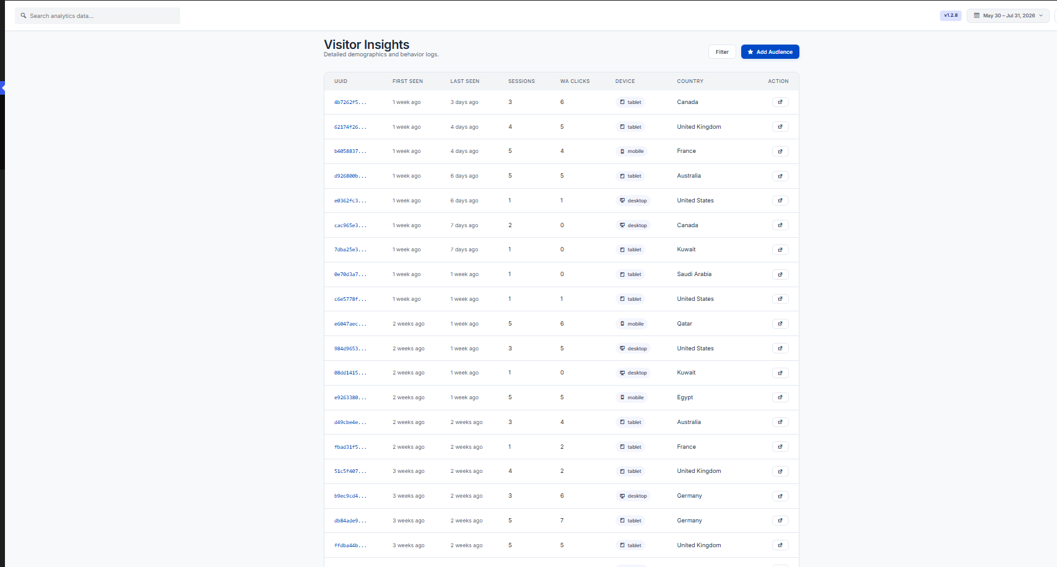The image size is (1057, 567).
Task: Expand the collapsed sidebar handle
Action: coord(2,89)
